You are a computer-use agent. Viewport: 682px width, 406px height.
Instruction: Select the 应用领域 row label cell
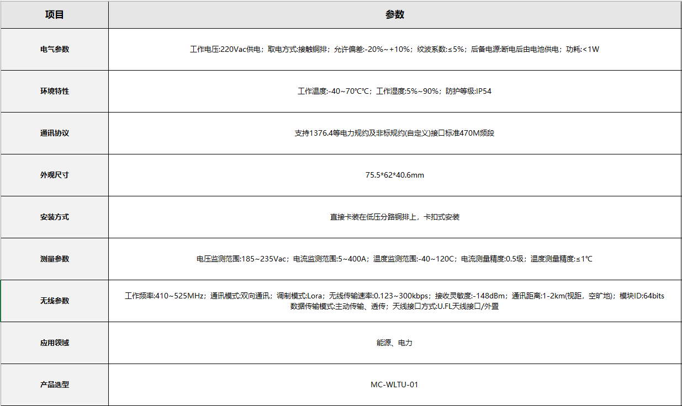point(55,343)
